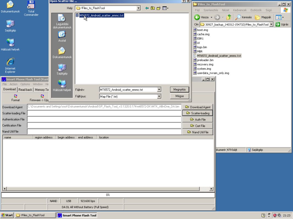Open the Options menu in Flash Tool
293x219 pixels.
pyautogui.click(x=25, y=84)
